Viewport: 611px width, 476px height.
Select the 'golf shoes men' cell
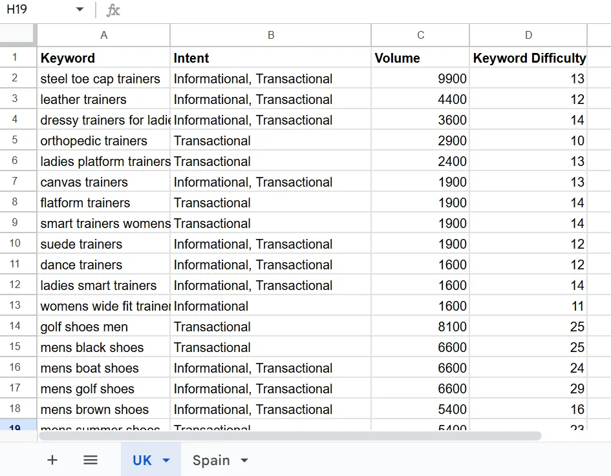[x=103, y=326]
